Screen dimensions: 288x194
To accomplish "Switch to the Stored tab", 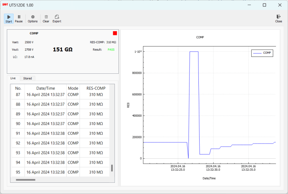I will (x=28, y=78).
